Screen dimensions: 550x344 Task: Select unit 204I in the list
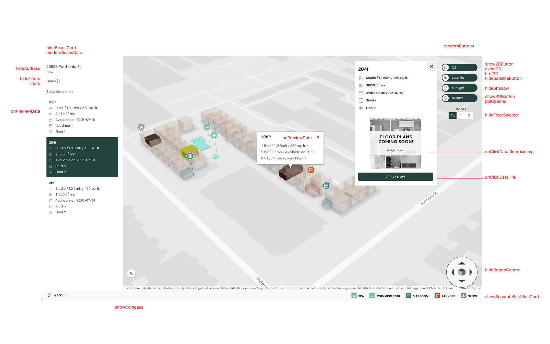(x=82, y=157)
